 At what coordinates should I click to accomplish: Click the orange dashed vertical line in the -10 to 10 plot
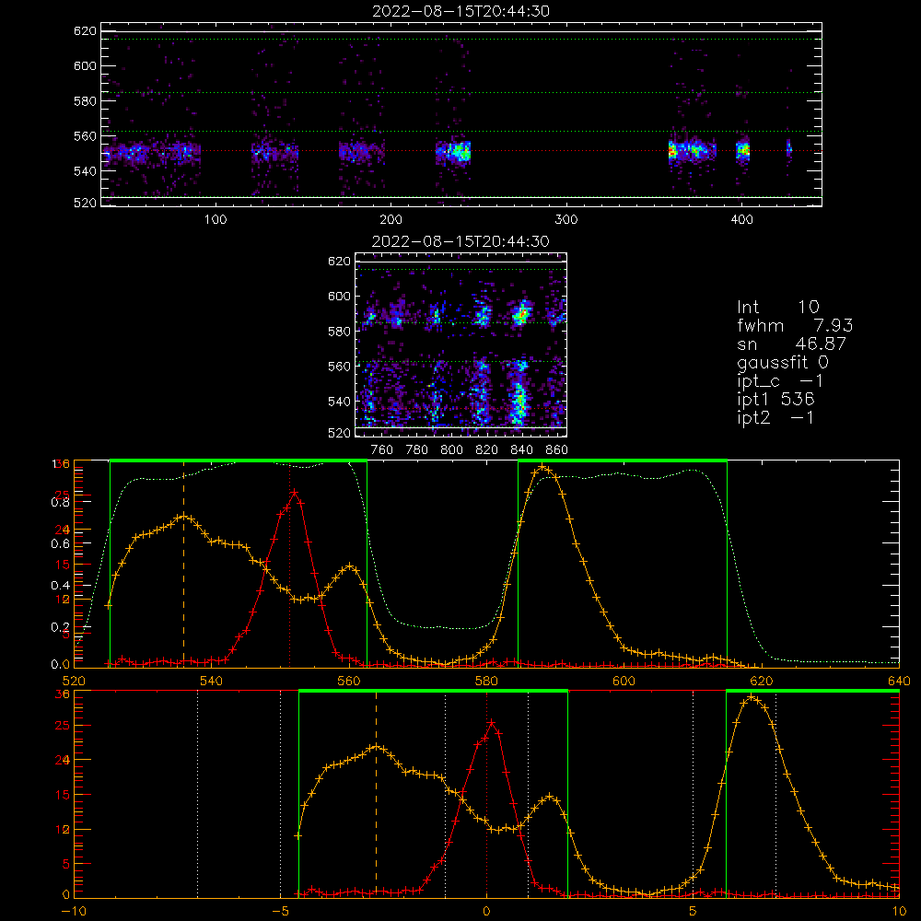pos(376,793)
